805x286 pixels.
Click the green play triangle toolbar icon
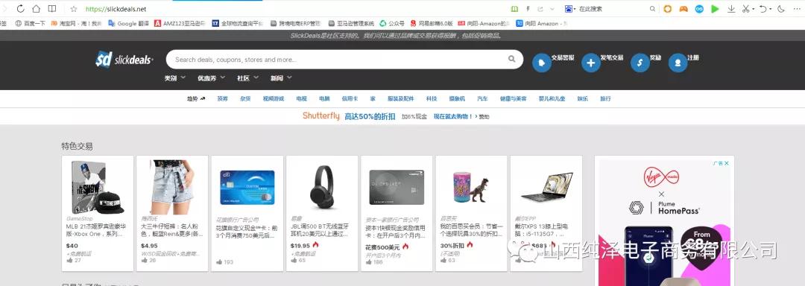tap(715, 9)
